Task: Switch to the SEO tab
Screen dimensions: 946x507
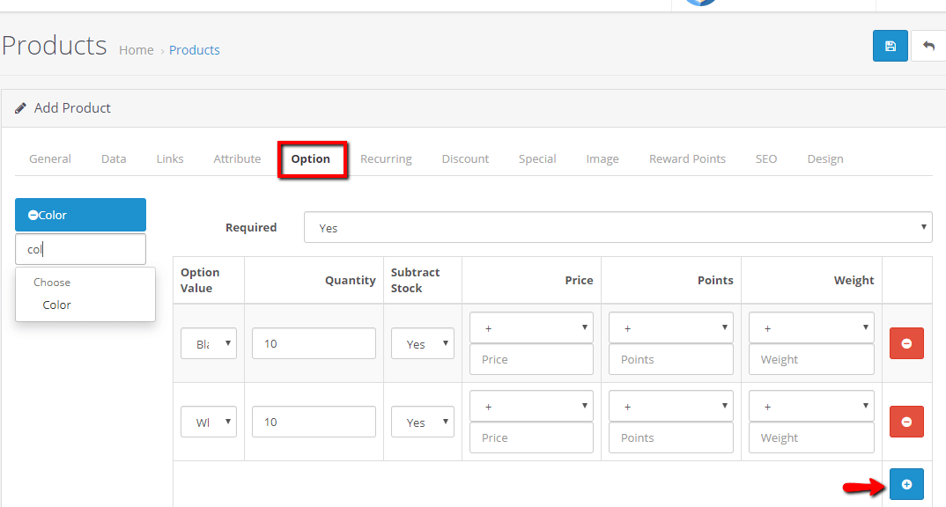Action: point(765,158)
